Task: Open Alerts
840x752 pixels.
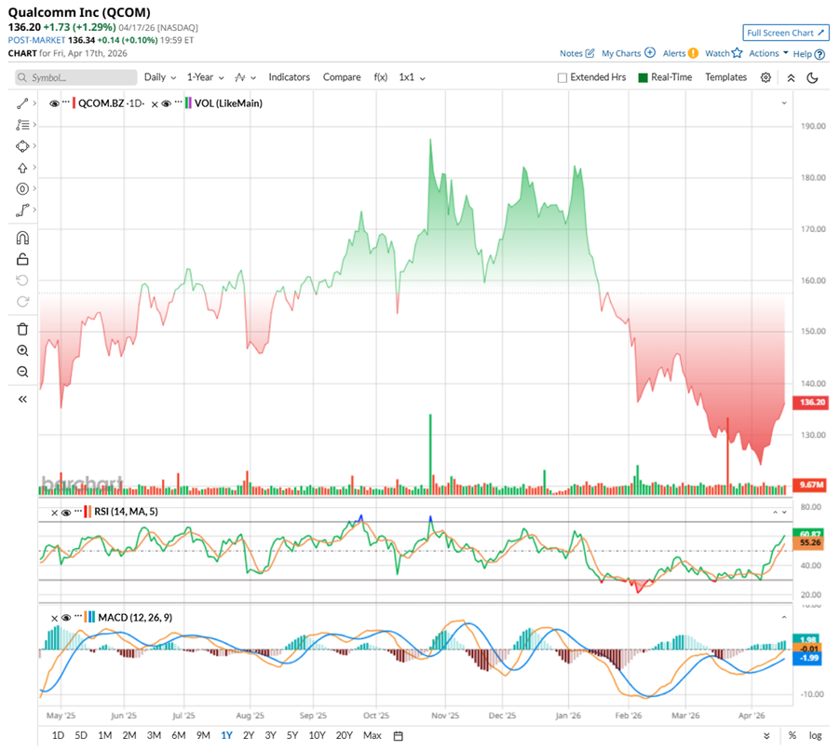Action: tap(681, 53)
